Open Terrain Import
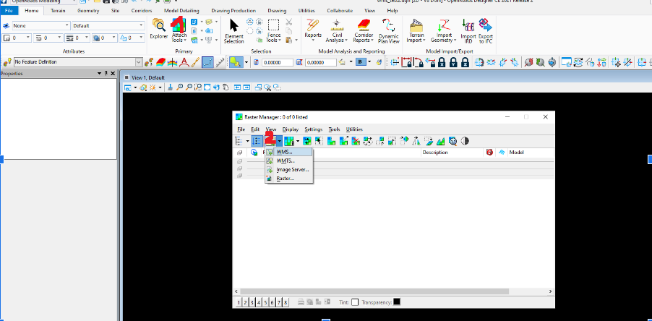The width and height of the screenshot is (652, 321). tap(416, 30)
